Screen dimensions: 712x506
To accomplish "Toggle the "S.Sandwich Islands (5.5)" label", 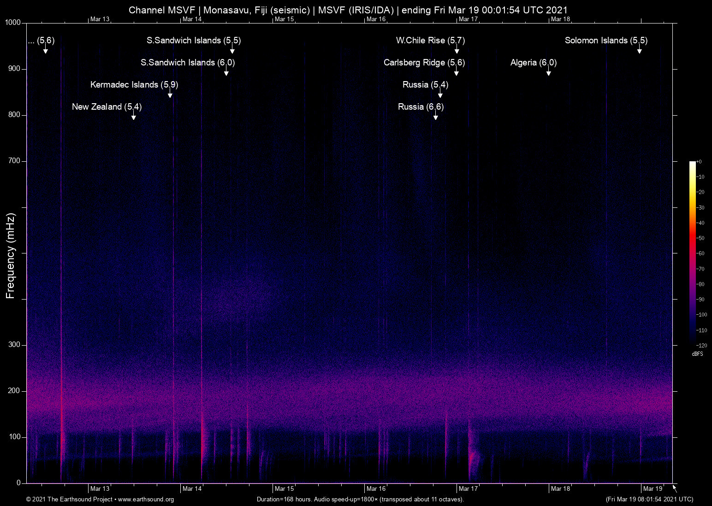I will pyautogui.click(x=193, y=41).
